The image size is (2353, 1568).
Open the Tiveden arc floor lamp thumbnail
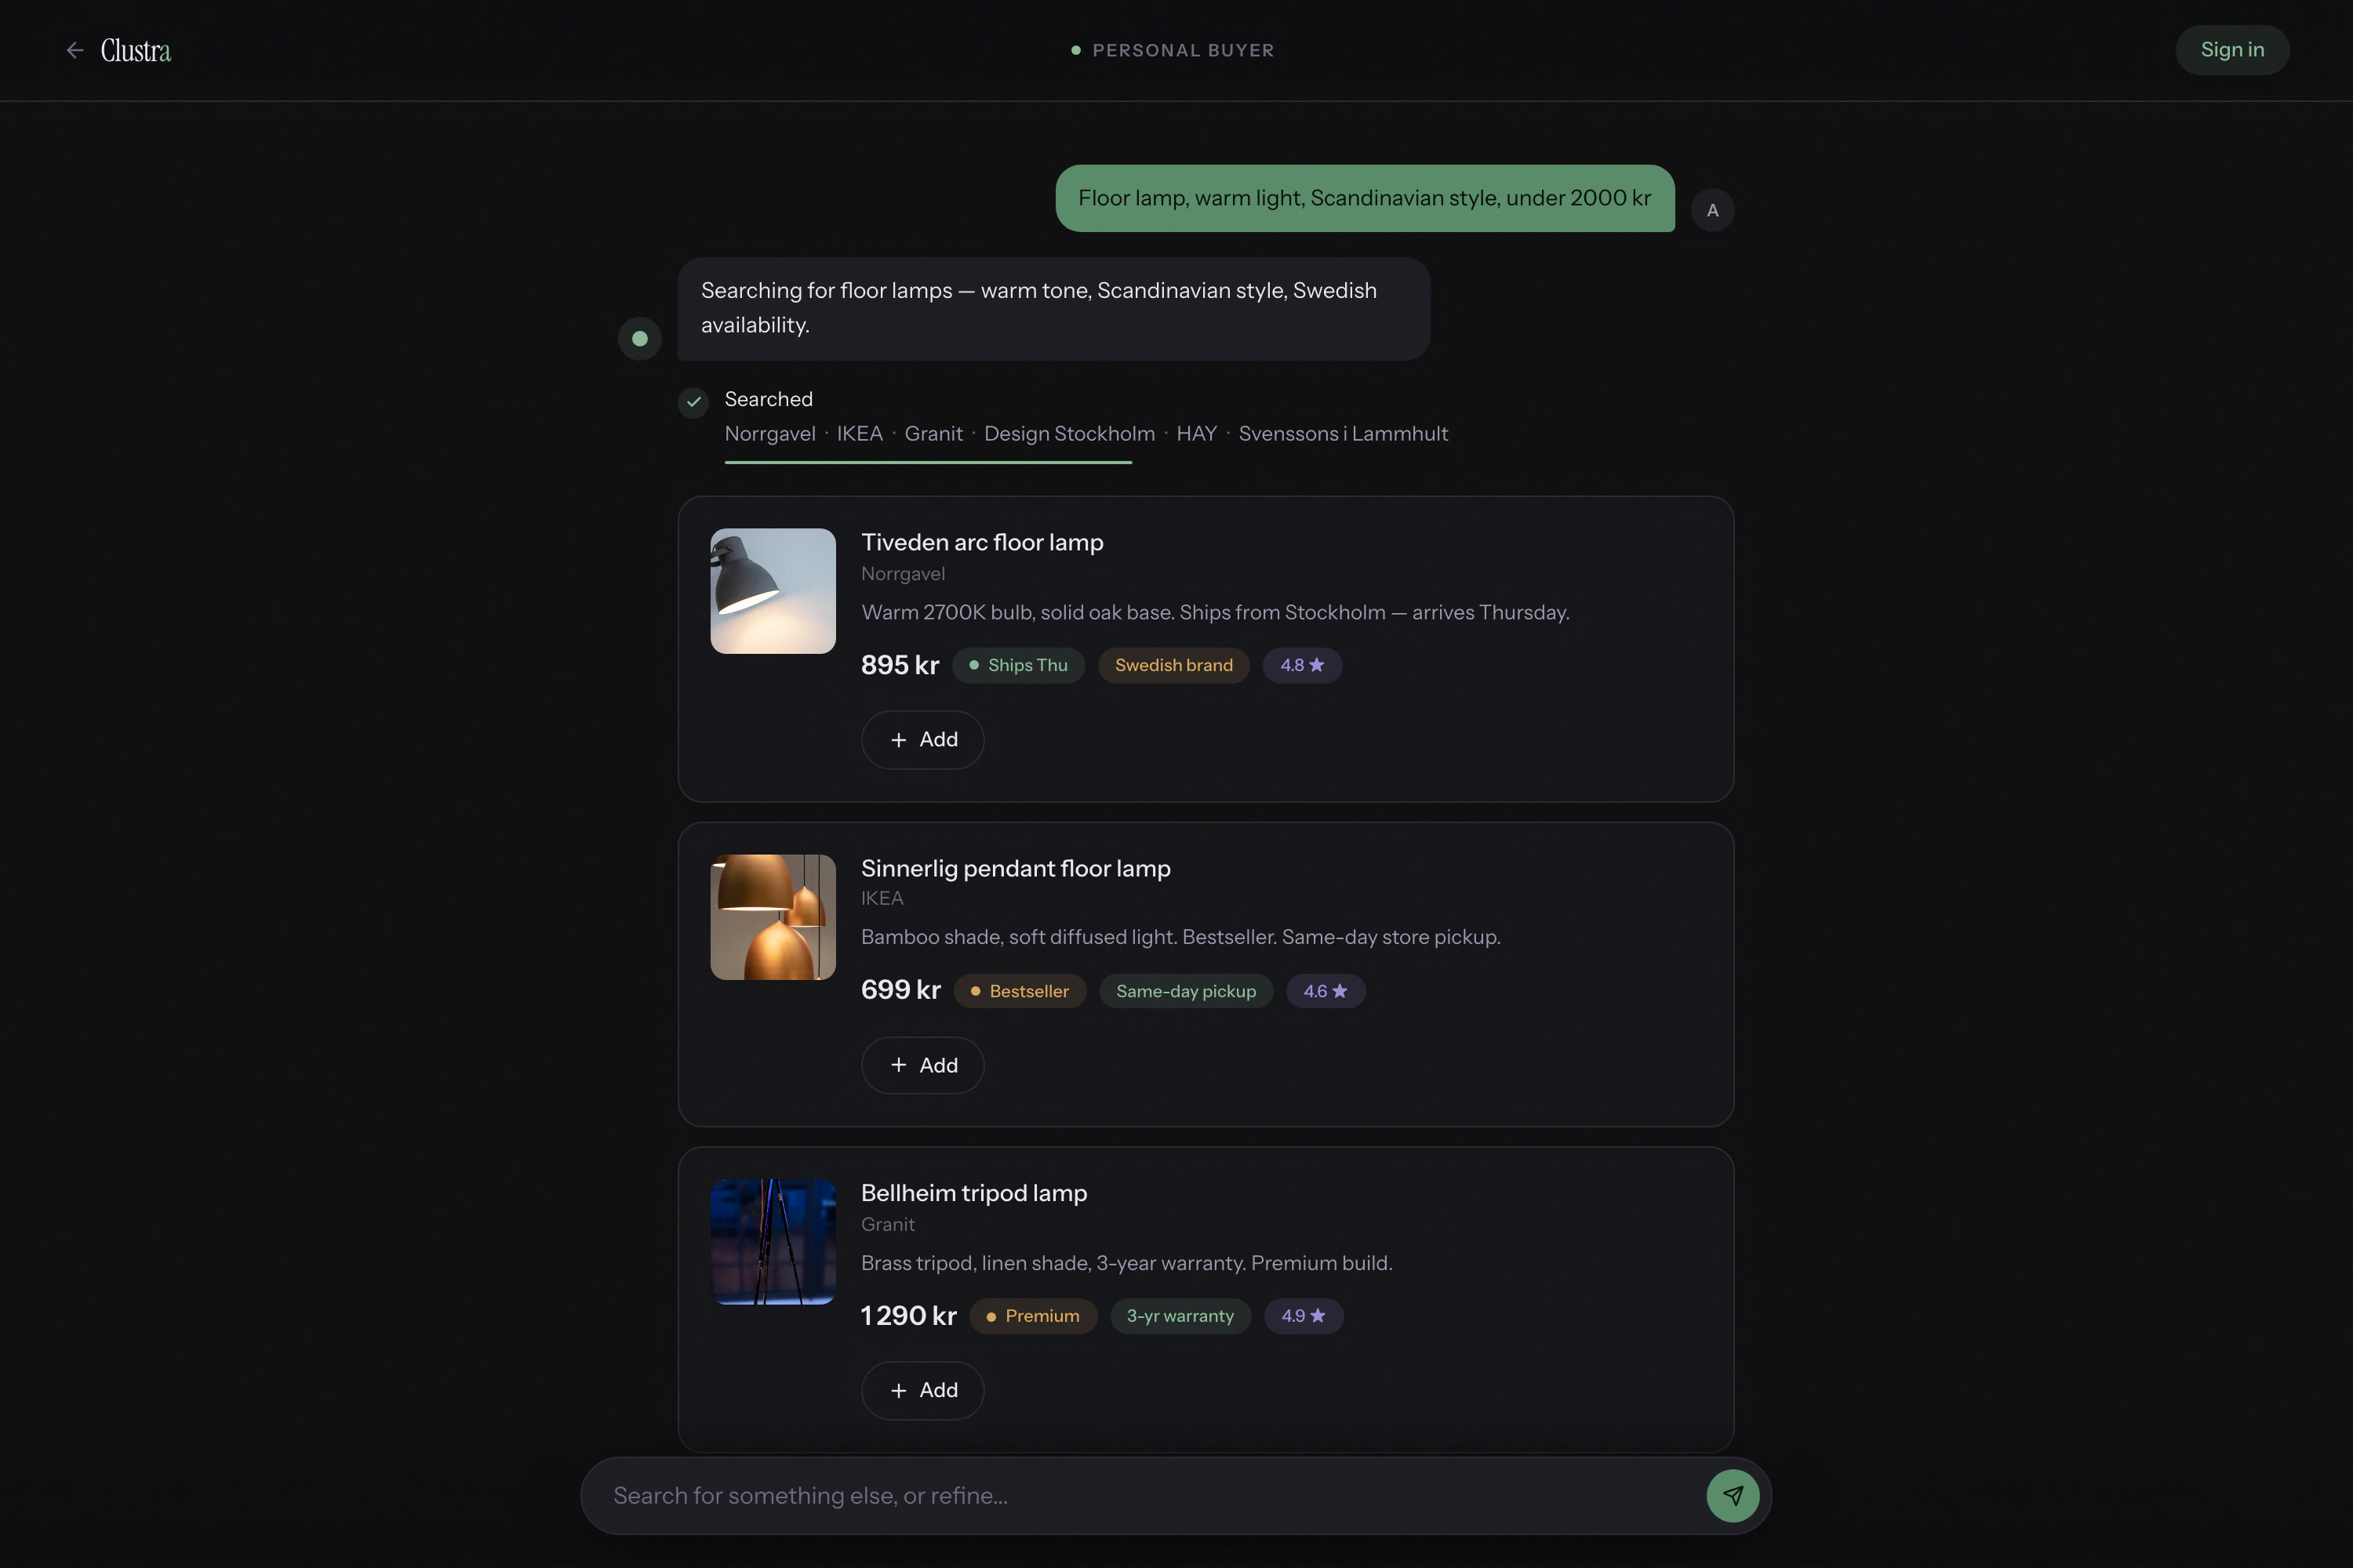pos(773,591)
